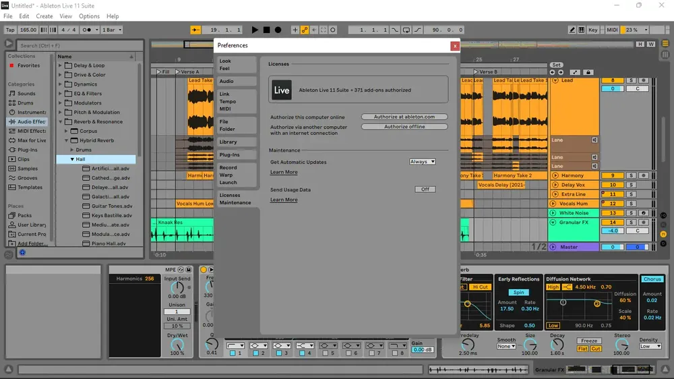Solo the Harmony track
The image size is (674, 379).
click(631, 175)
